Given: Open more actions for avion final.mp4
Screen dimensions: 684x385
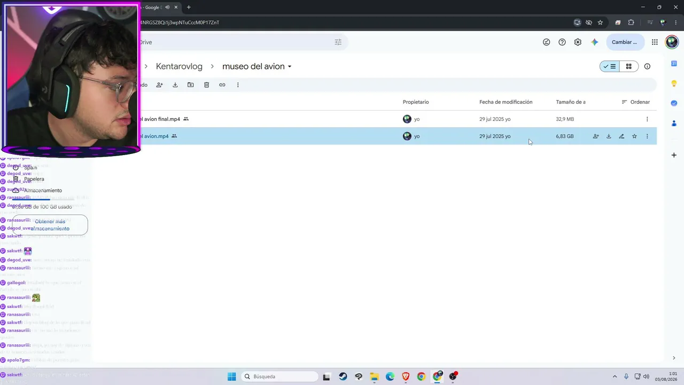Looking at the screenshot, I should coord(647,119).
